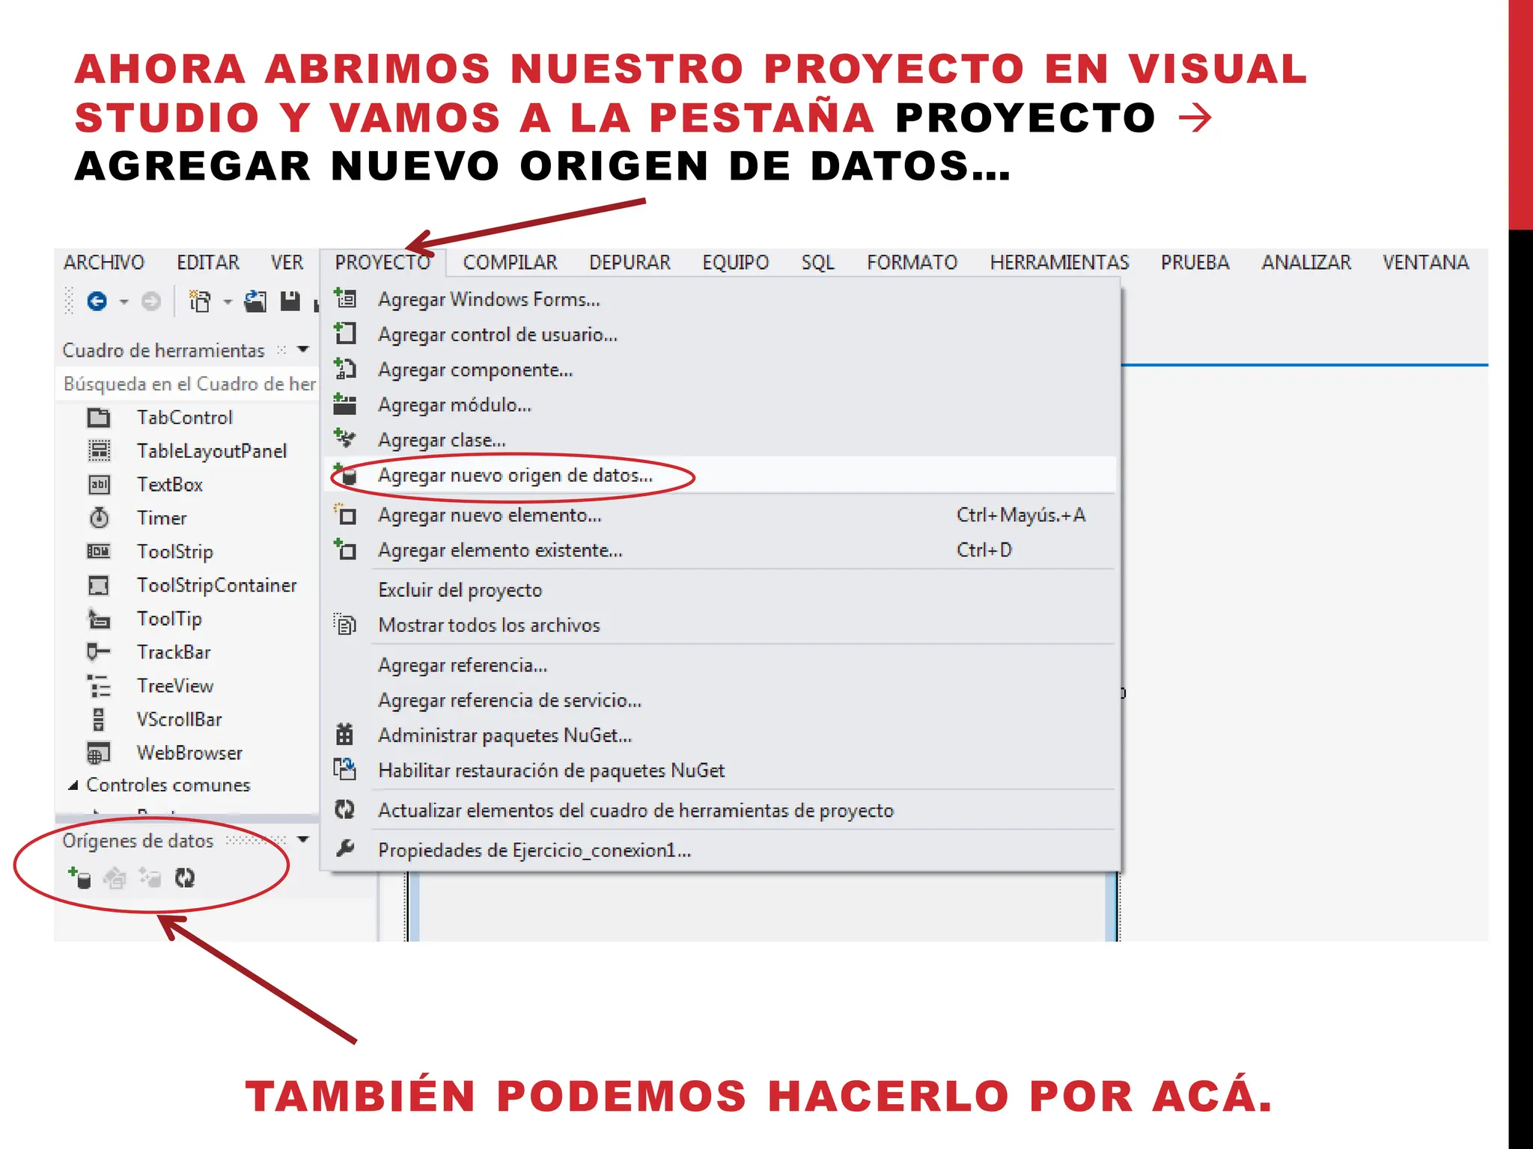
Task: Choose Agregar clase from the menu
Action: pyautogui.click(x=720, y=440)
